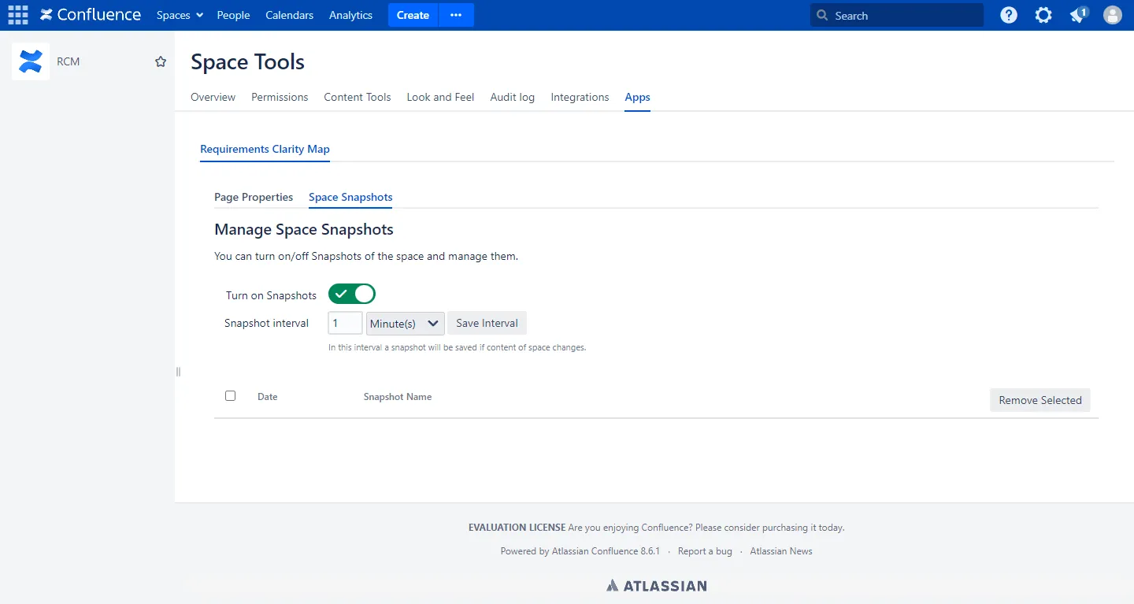Open the Minute(s) interval unit dropdown
1134x604 pixels.
[406, 324]
